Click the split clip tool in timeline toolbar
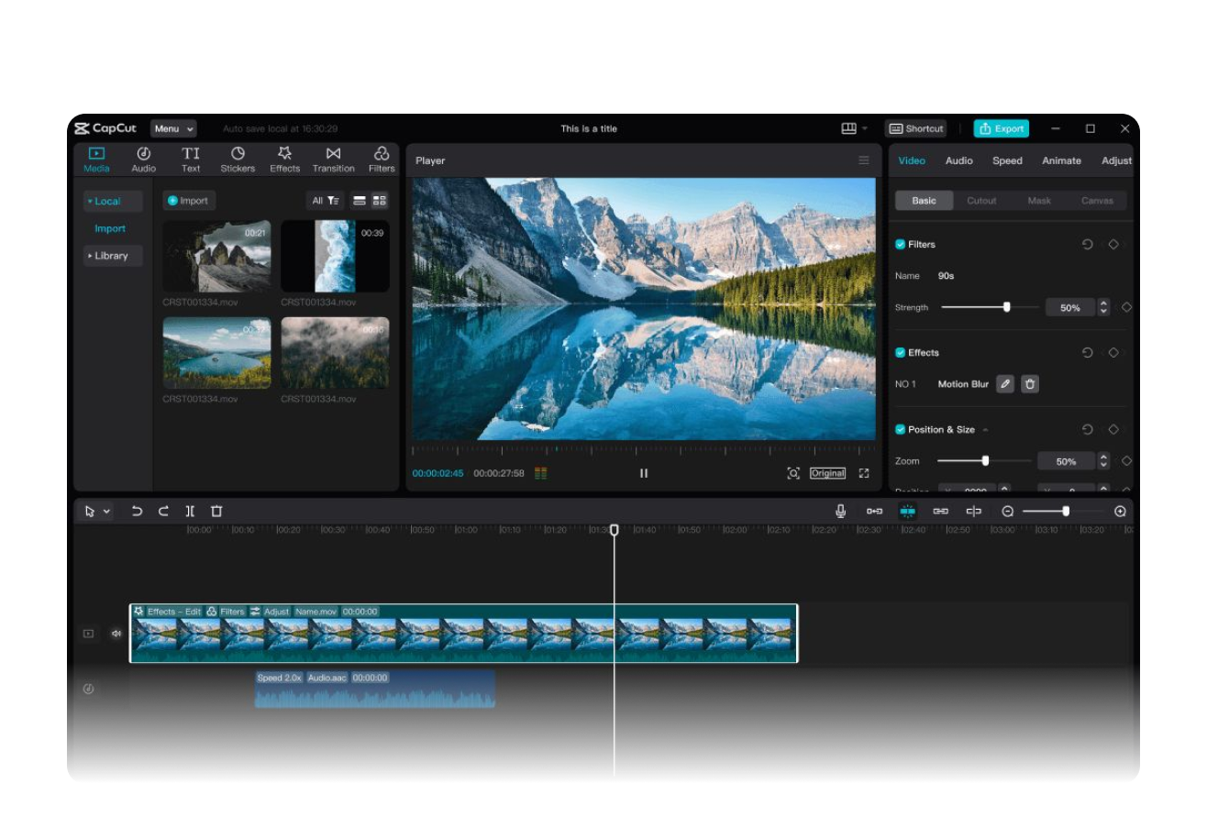Viewport: 1207px width, 828px height. coord(190,512)
